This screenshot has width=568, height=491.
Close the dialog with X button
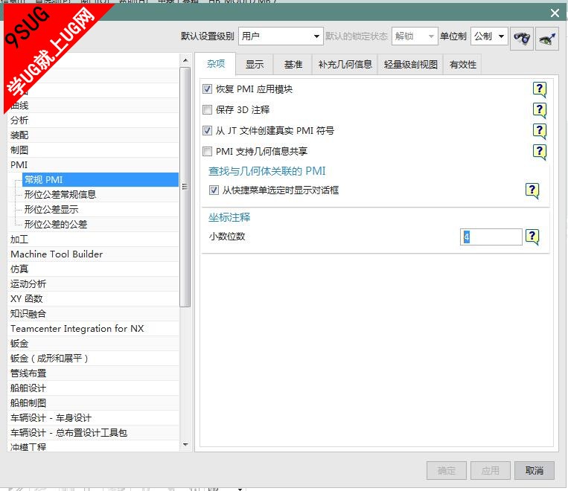555,13
